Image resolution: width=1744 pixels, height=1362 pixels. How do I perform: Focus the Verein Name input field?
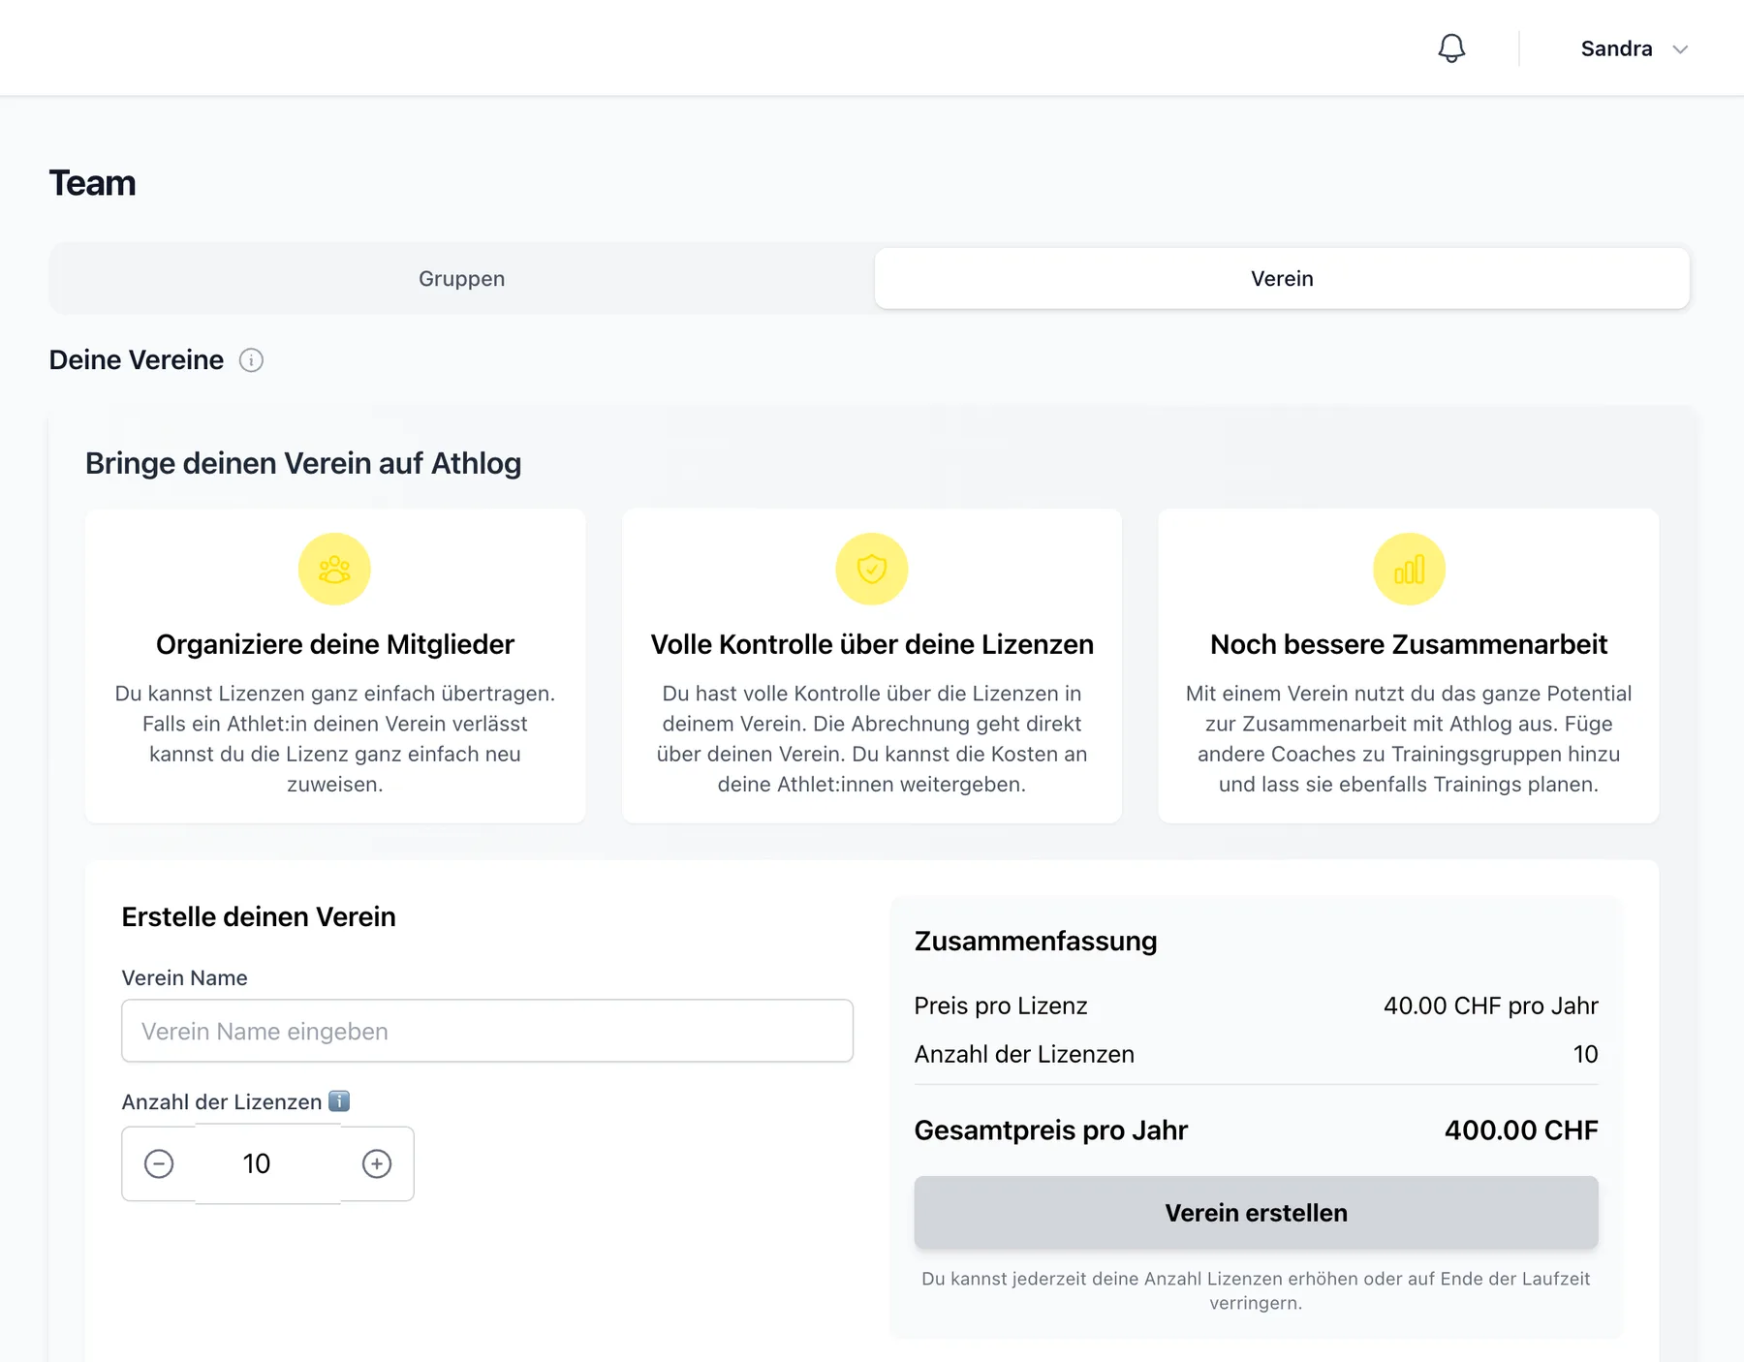[x=487, y=1031]
